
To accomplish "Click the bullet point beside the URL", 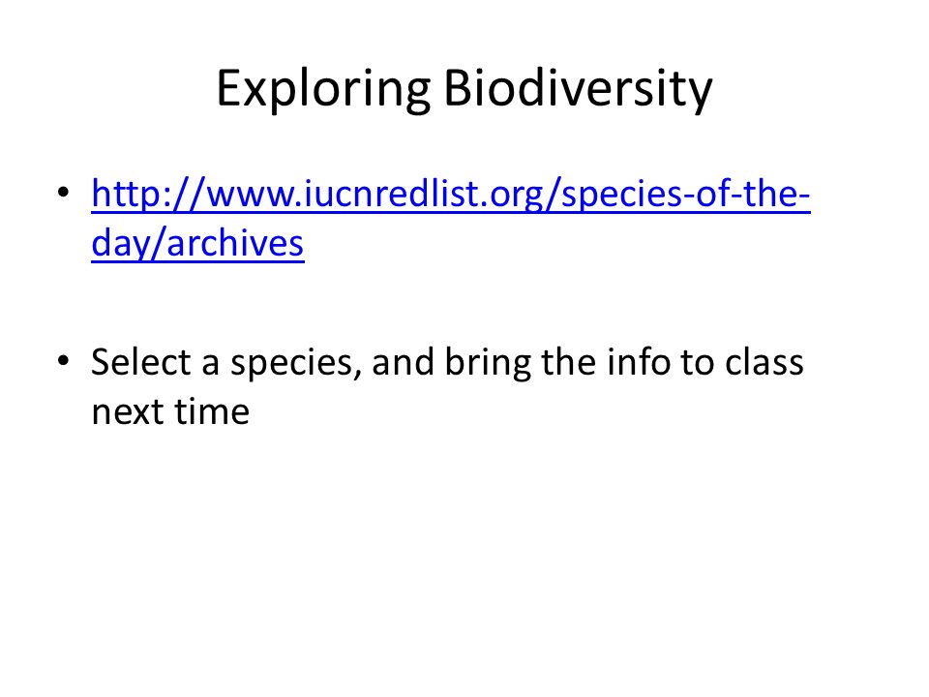I will tap(64, 193).
